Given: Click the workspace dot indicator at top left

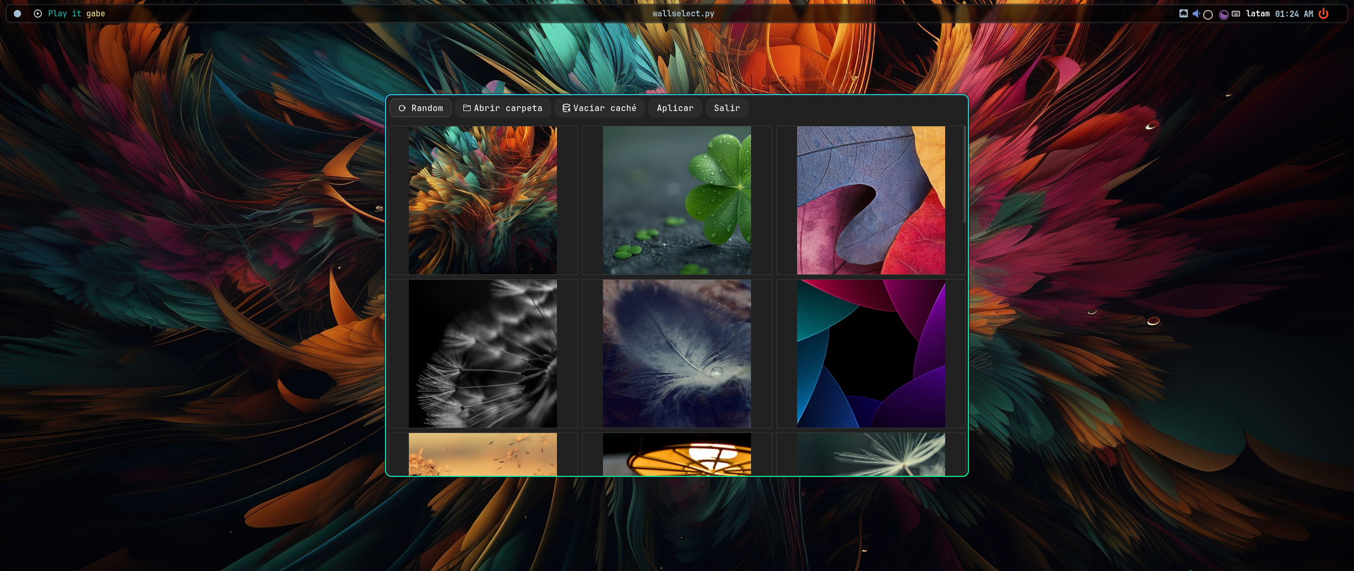Looking at the screenshot, I should [x=17, y=14].
